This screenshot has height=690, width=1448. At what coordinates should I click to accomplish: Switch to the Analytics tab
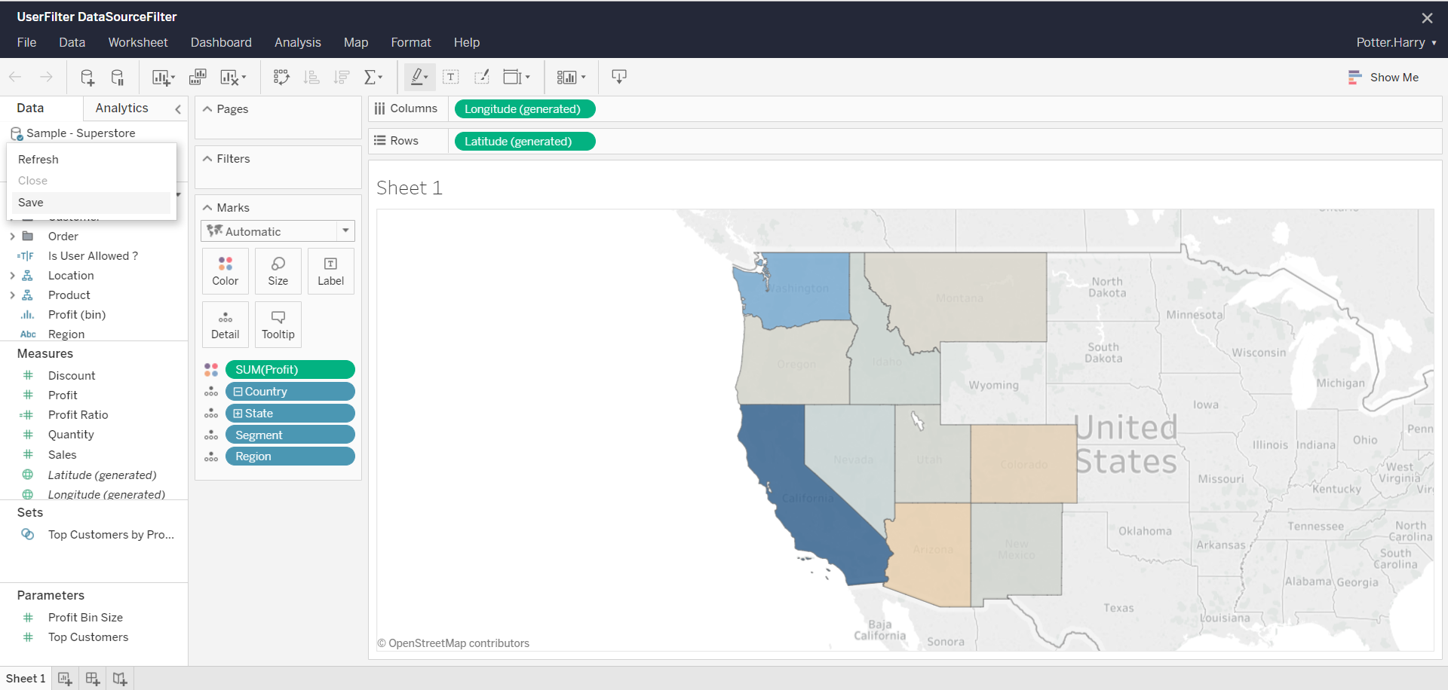(x=121, y=108)
